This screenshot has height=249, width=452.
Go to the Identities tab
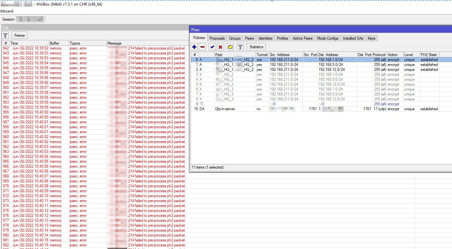click(266, 38)
